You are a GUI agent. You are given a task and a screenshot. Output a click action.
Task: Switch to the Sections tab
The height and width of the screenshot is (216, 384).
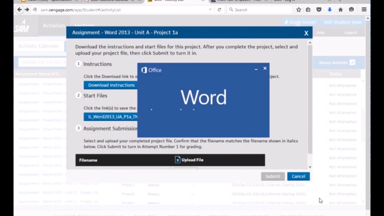85,25
